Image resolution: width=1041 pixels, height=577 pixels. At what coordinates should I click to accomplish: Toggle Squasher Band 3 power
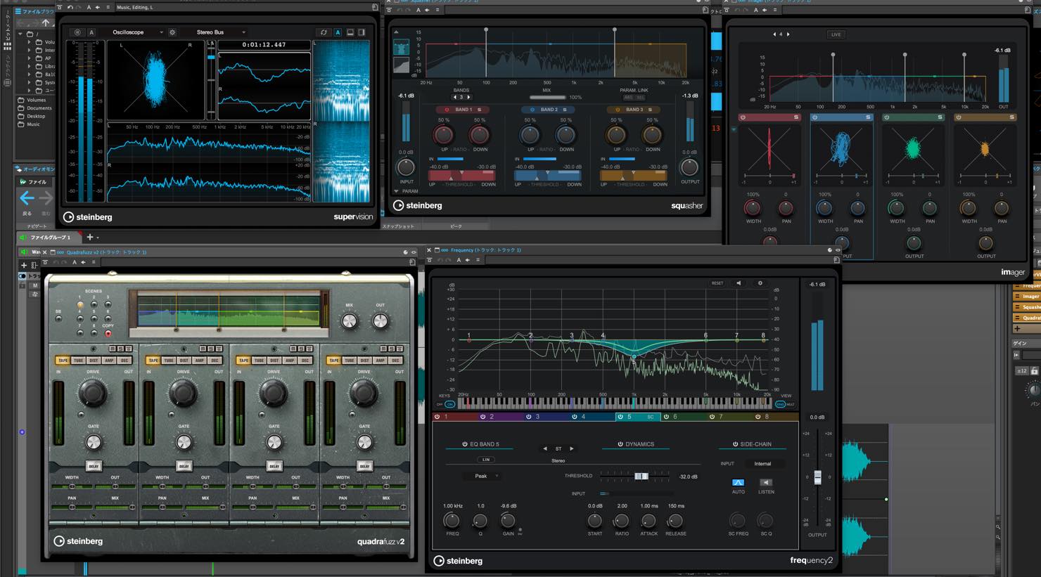618,110
